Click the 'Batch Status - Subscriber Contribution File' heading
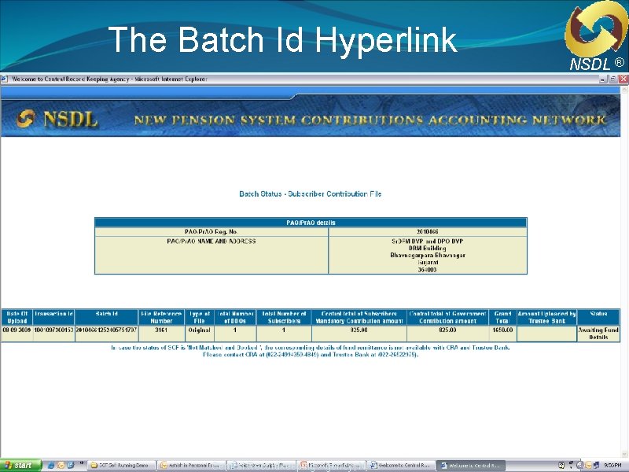Image resolution: width=629 pixels, height=472 pixels. [310, 194]
